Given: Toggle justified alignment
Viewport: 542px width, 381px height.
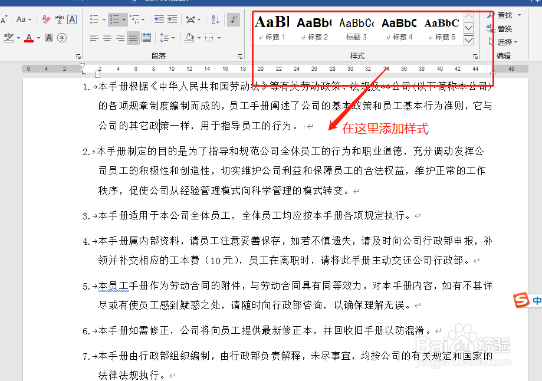Looking at the screenshot, I should [x=133, y=38].
